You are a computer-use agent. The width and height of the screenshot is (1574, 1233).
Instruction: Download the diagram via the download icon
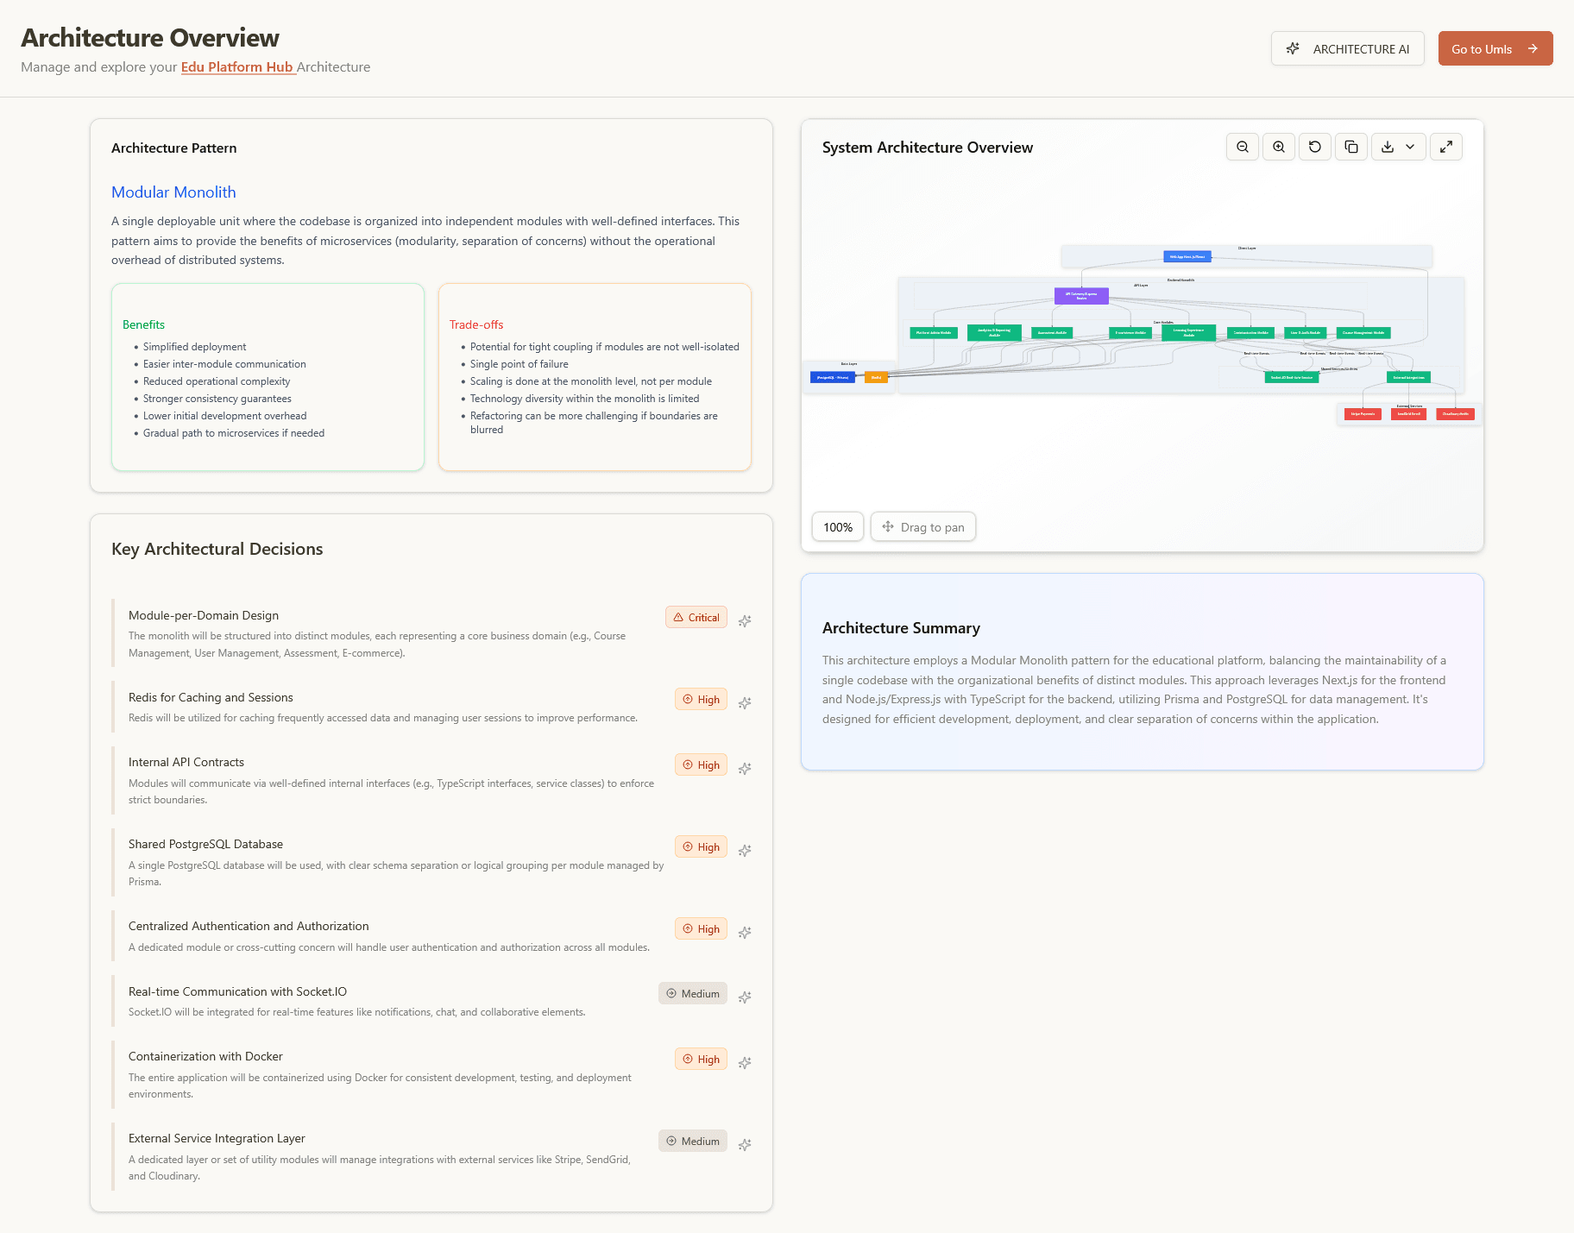[x=1388, y=147]
